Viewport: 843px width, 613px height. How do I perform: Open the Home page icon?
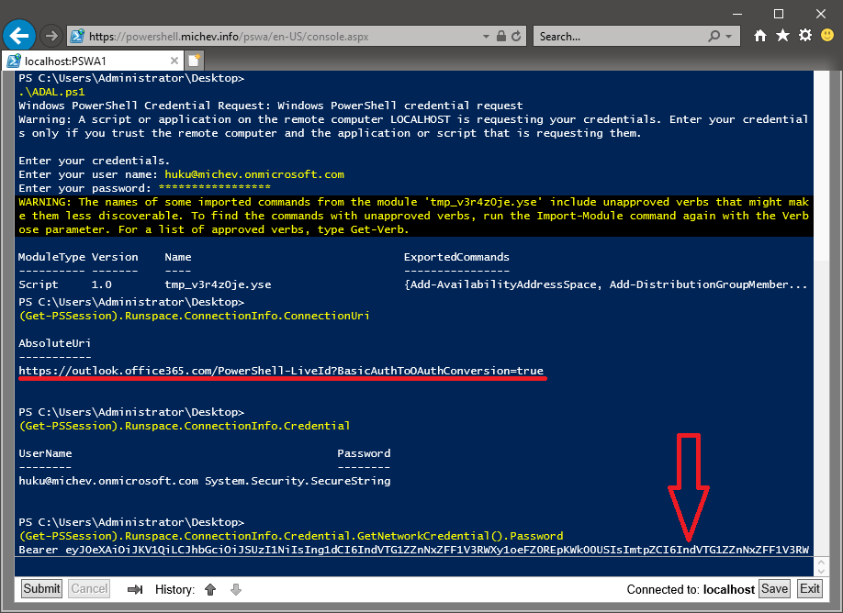759,36
